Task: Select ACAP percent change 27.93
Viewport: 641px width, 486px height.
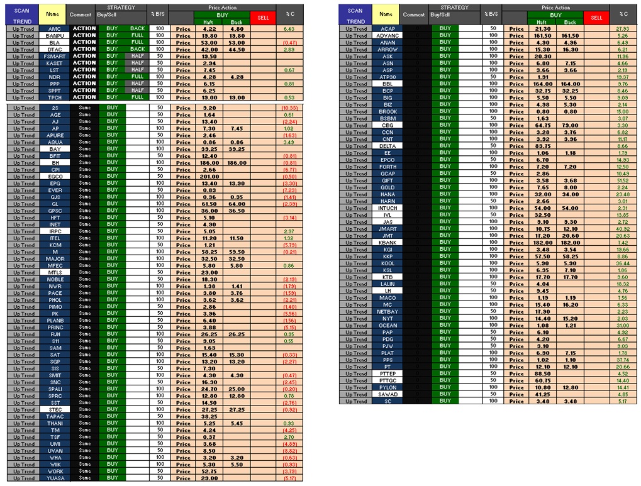Action: tap(623, 29)
